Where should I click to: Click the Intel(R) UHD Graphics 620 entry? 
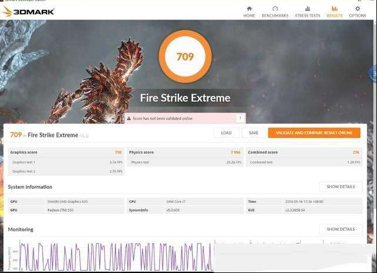[x=68, y=201]
